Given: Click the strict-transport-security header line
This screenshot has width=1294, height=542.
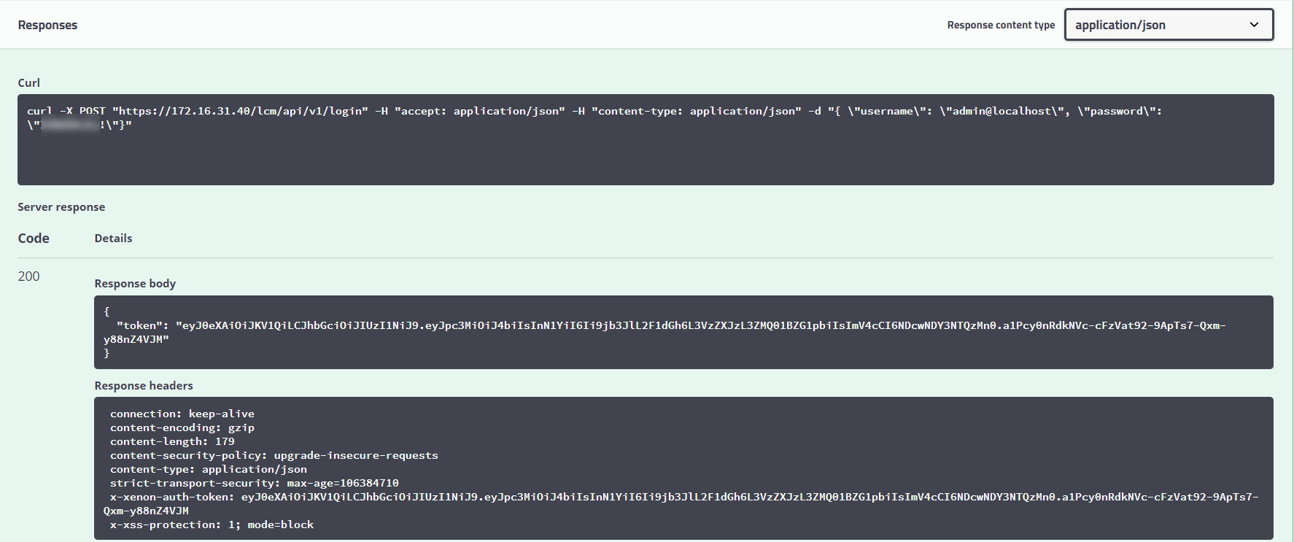Looking at the screenshot, I should (254, 483).
